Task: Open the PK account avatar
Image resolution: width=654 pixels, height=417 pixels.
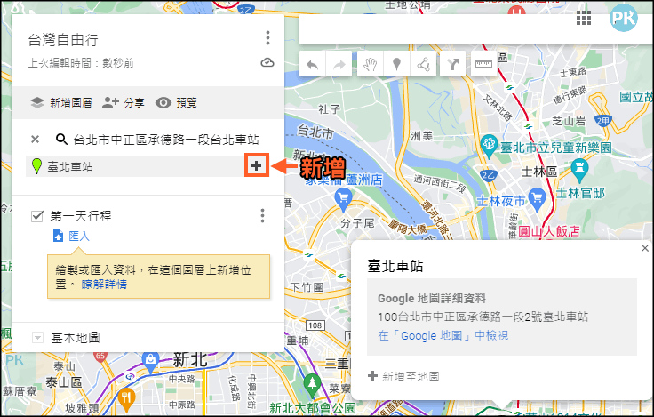Action: point(624,18)
